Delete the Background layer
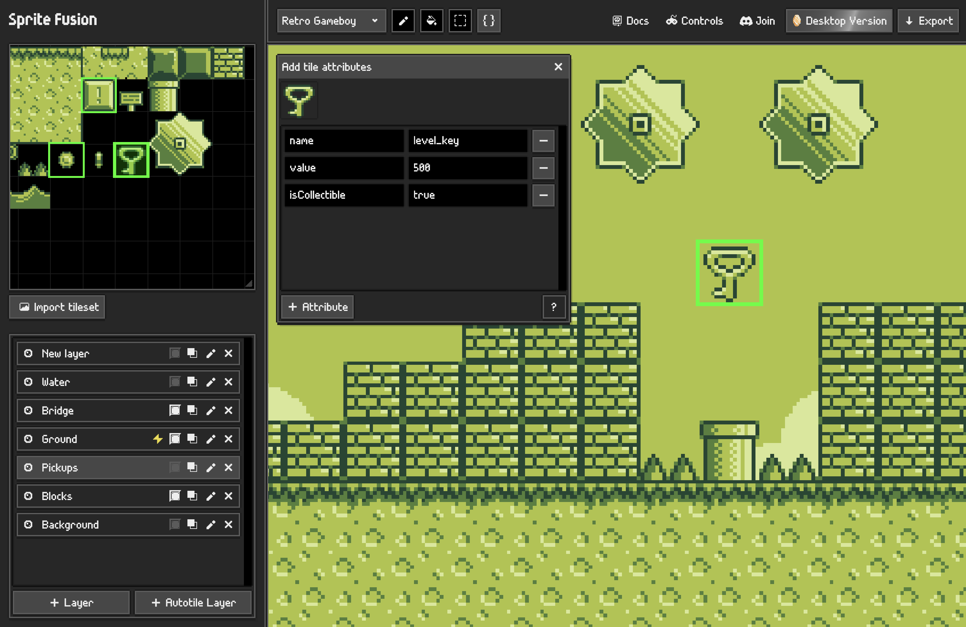The height and width of the screenshot is (627, 966). tap(229, 524)
